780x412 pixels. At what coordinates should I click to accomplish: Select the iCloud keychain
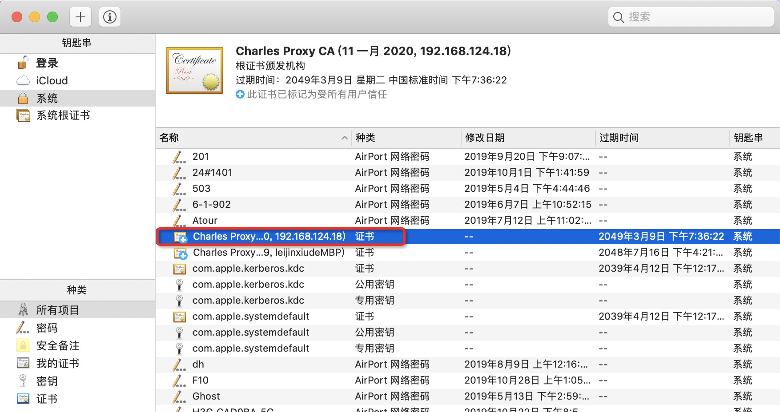pyautogui.click(x=77, y=81)
